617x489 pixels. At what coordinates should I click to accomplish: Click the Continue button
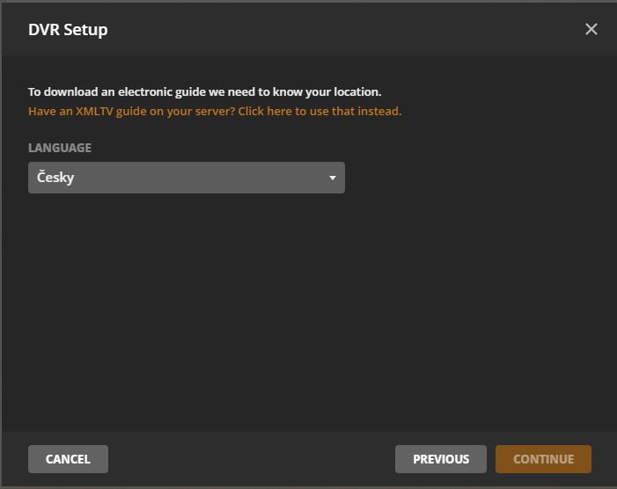coord(543,459)
